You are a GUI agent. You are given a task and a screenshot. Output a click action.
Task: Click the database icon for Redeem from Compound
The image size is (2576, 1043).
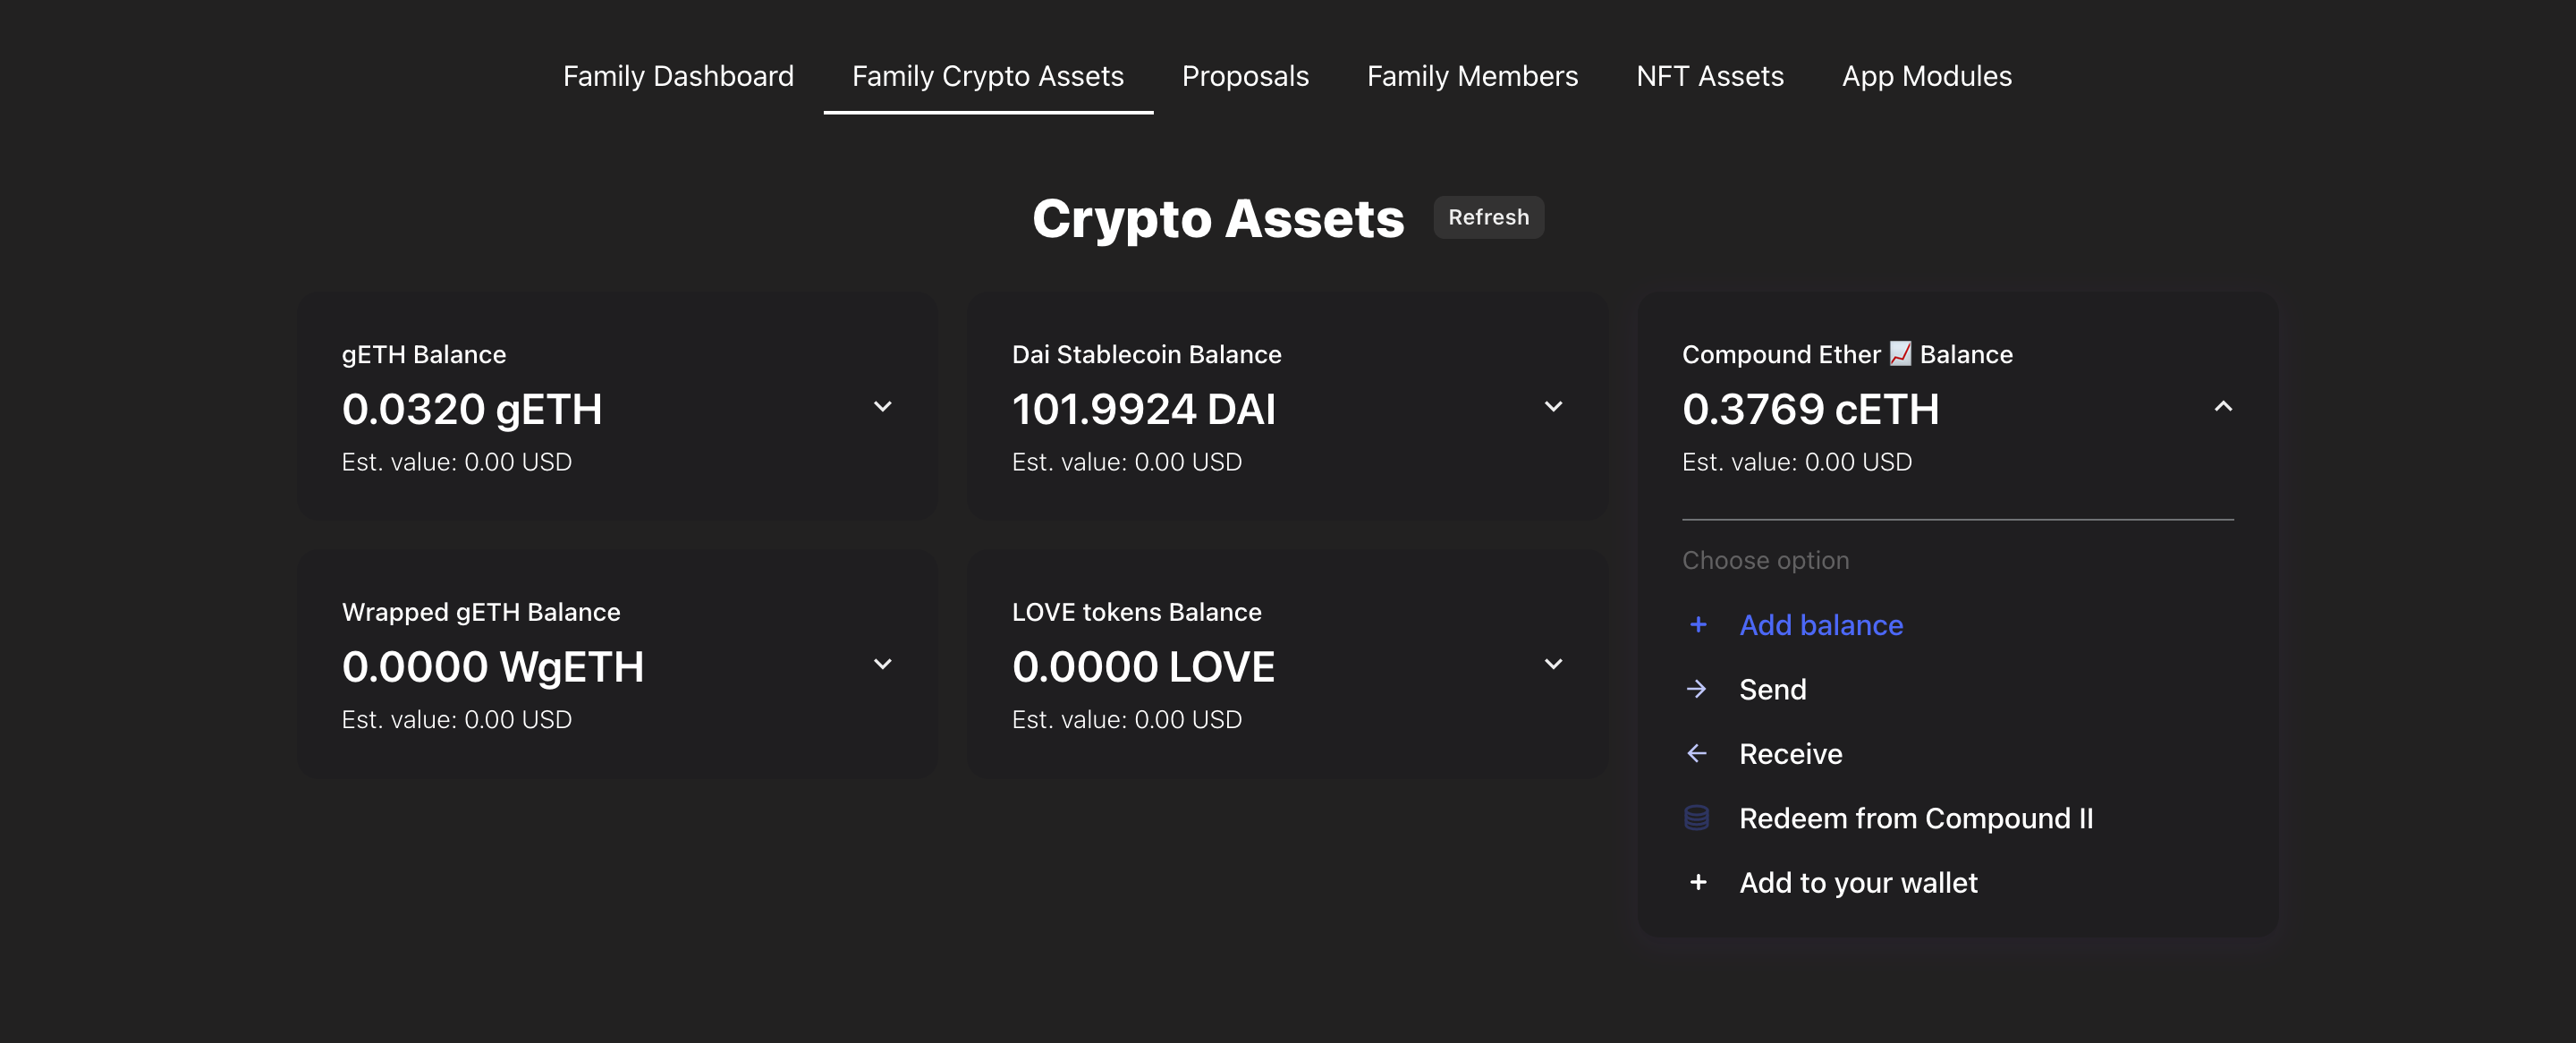click(x=1697, y=818)
